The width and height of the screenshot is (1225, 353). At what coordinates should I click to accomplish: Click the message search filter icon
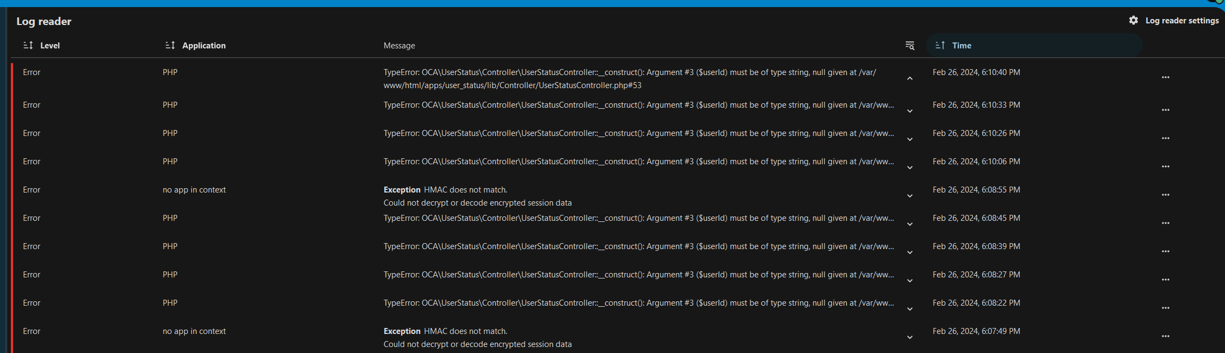[909, 46]
